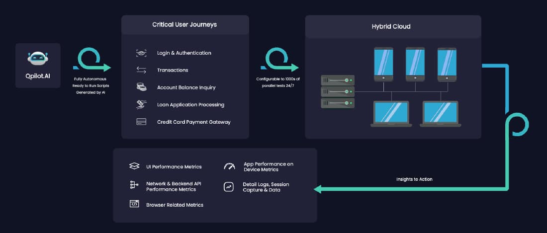
Task: Select the middle smartphone in Hybrid Cloud
Action: [415, 65]
